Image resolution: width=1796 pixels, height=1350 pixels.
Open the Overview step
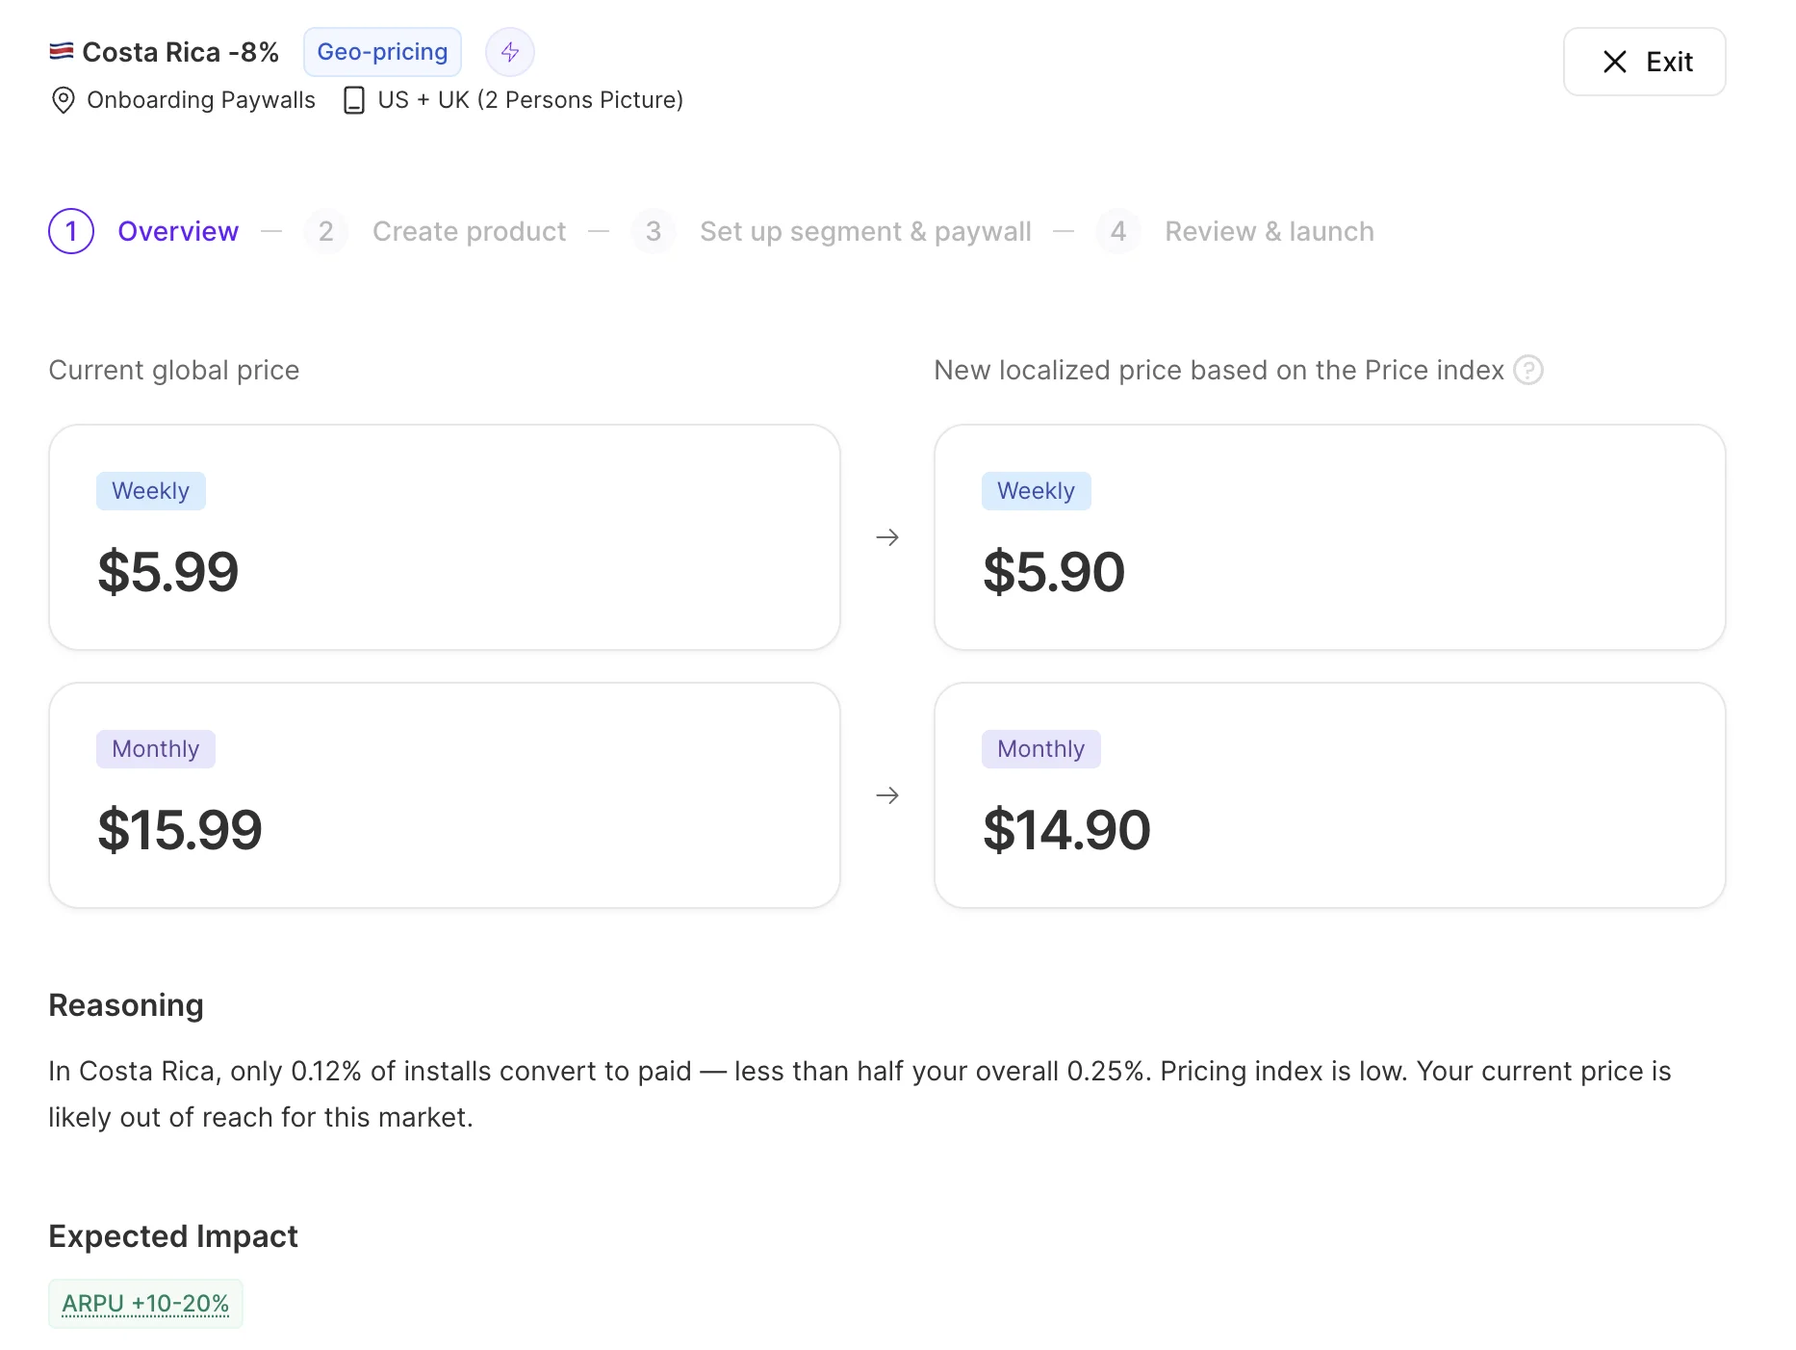tap(178, 231)
